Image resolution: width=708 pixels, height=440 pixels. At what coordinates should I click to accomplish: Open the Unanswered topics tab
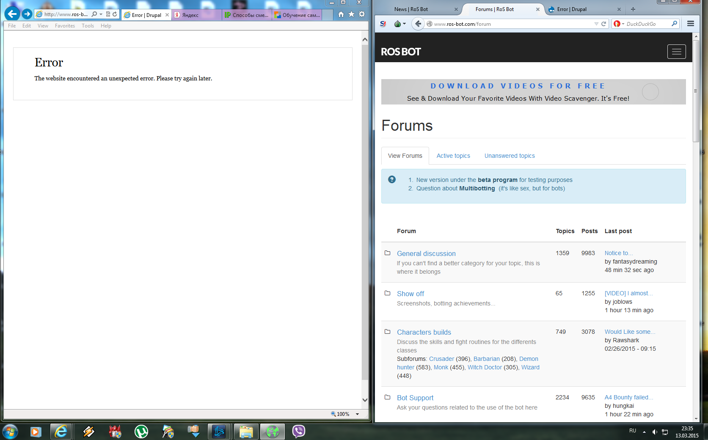click(x=510, y=156)
